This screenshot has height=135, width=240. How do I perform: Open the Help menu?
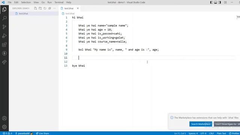[x=69, y=2]
